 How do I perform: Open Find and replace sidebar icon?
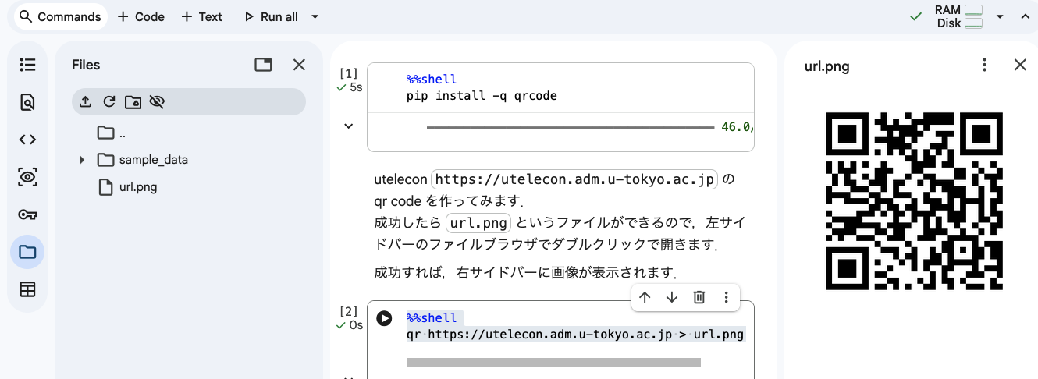(27, 102)
